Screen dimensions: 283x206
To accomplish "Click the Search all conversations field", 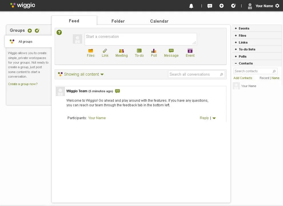I will point(196,74).
